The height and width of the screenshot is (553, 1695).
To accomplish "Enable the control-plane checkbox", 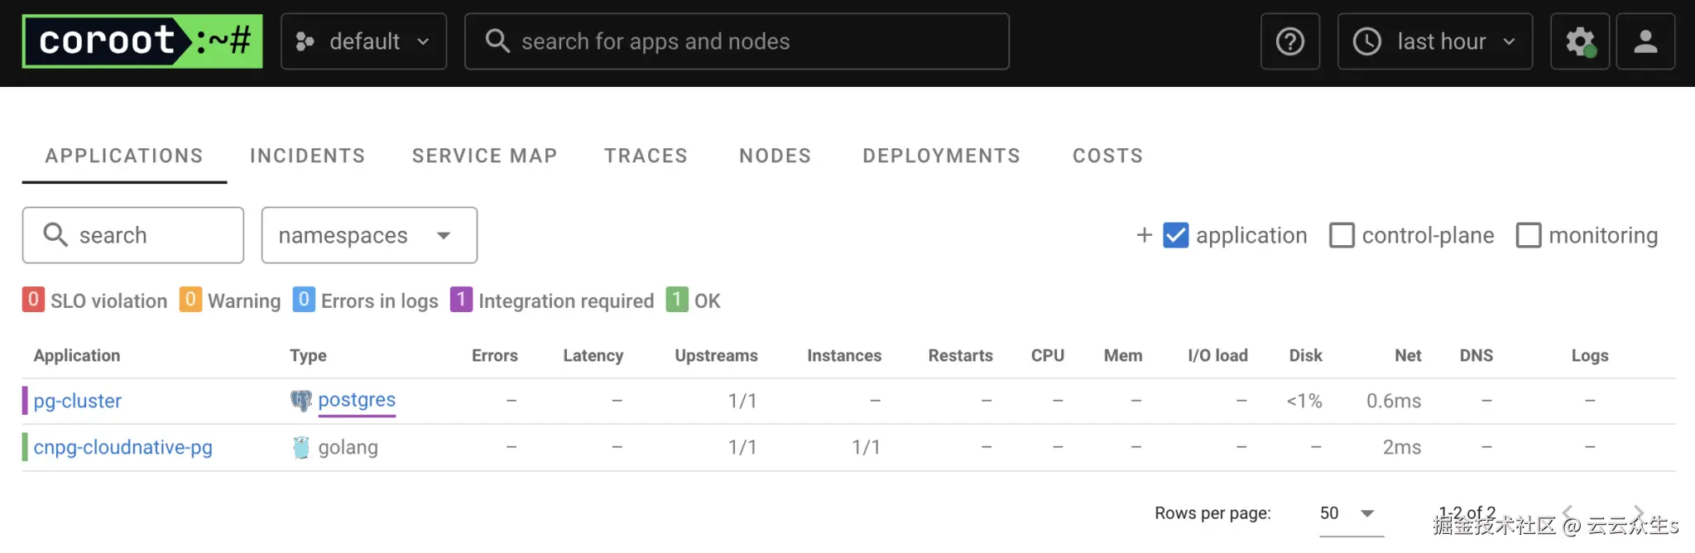I will [1342, 235].
